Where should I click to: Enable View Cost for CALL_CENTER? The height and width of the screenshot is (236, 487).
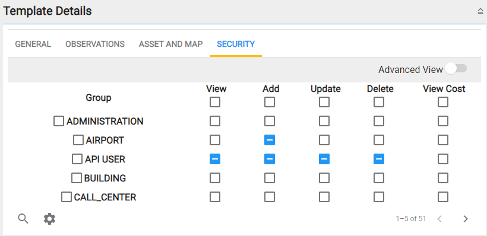pos(443,197)
